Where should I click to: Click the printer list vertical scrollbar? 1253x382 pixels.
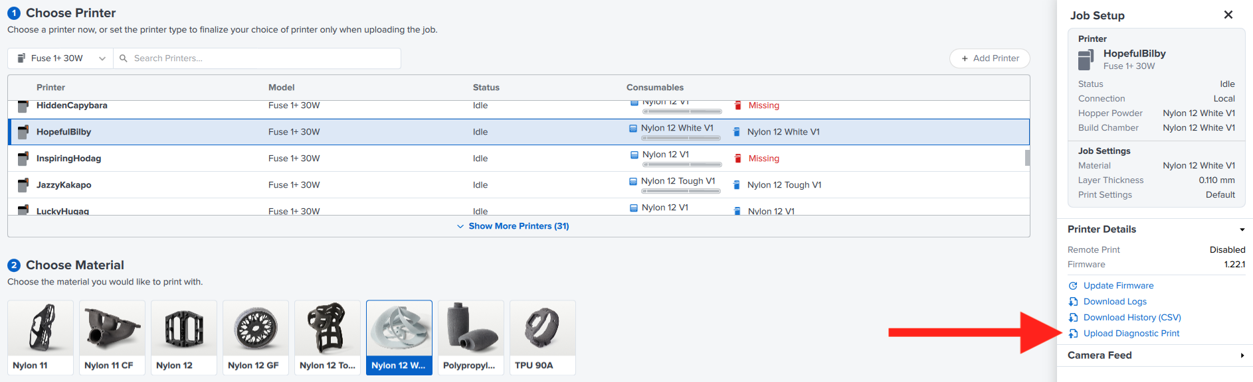click(x=1027, y=158)
